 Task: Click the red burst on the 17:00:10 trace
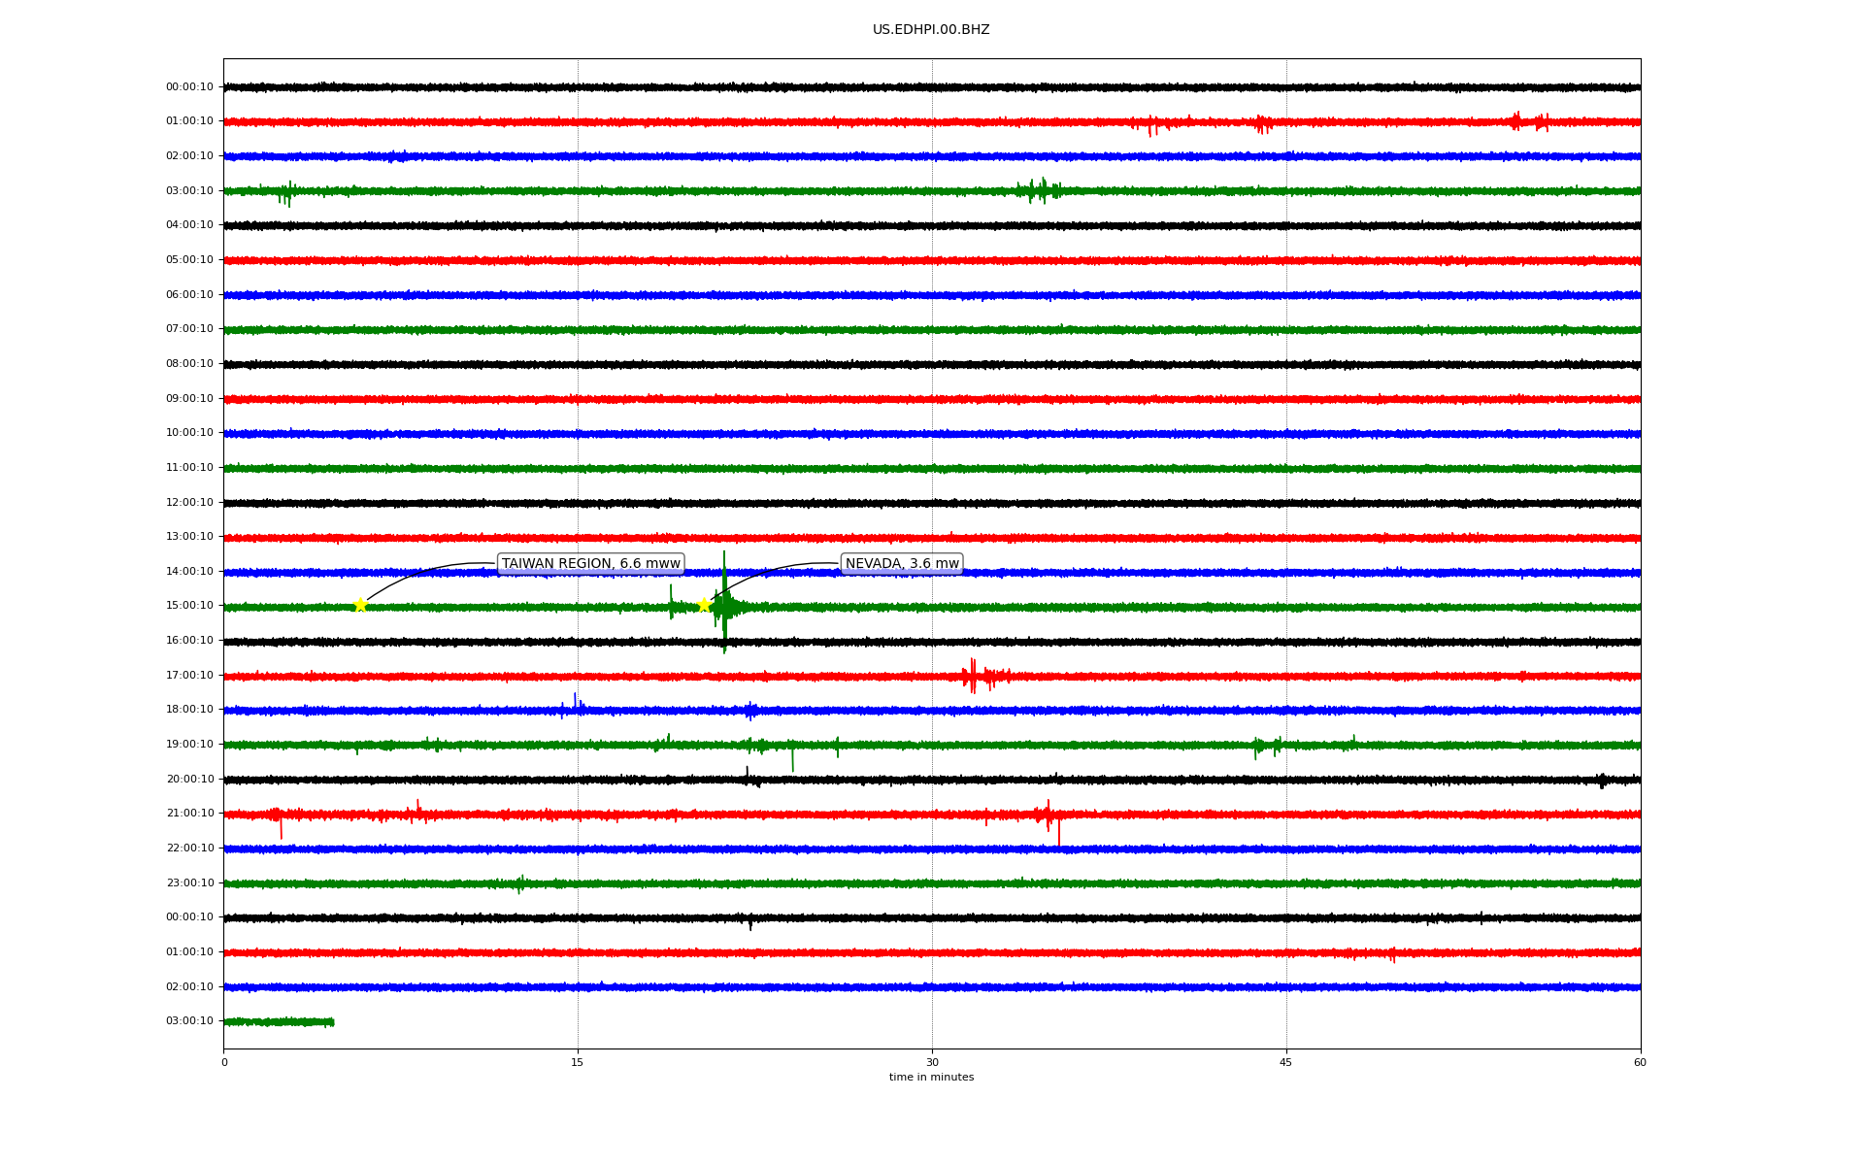pyautogui.click(x=974, y=676)
